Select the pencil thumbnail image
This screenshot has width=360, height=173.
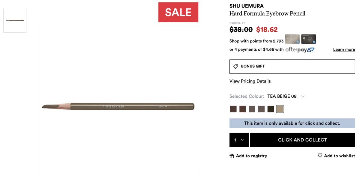[15, 20]
